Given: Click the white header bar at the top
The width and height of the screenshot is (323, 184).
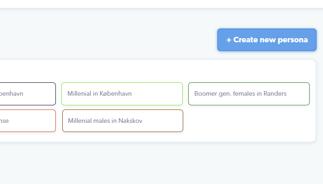Looking at the screenshot, I should point(161,4).
